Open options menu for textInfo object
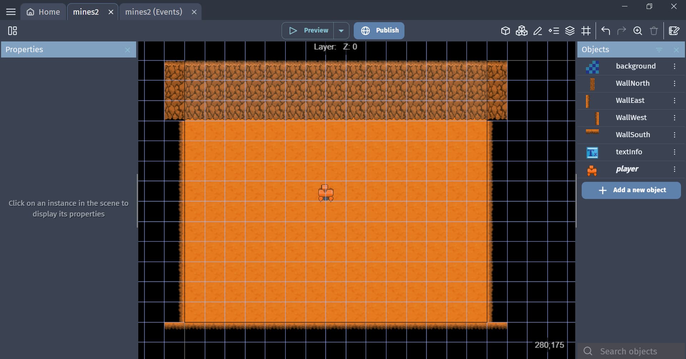686x359 pixels. coord(675,152)
